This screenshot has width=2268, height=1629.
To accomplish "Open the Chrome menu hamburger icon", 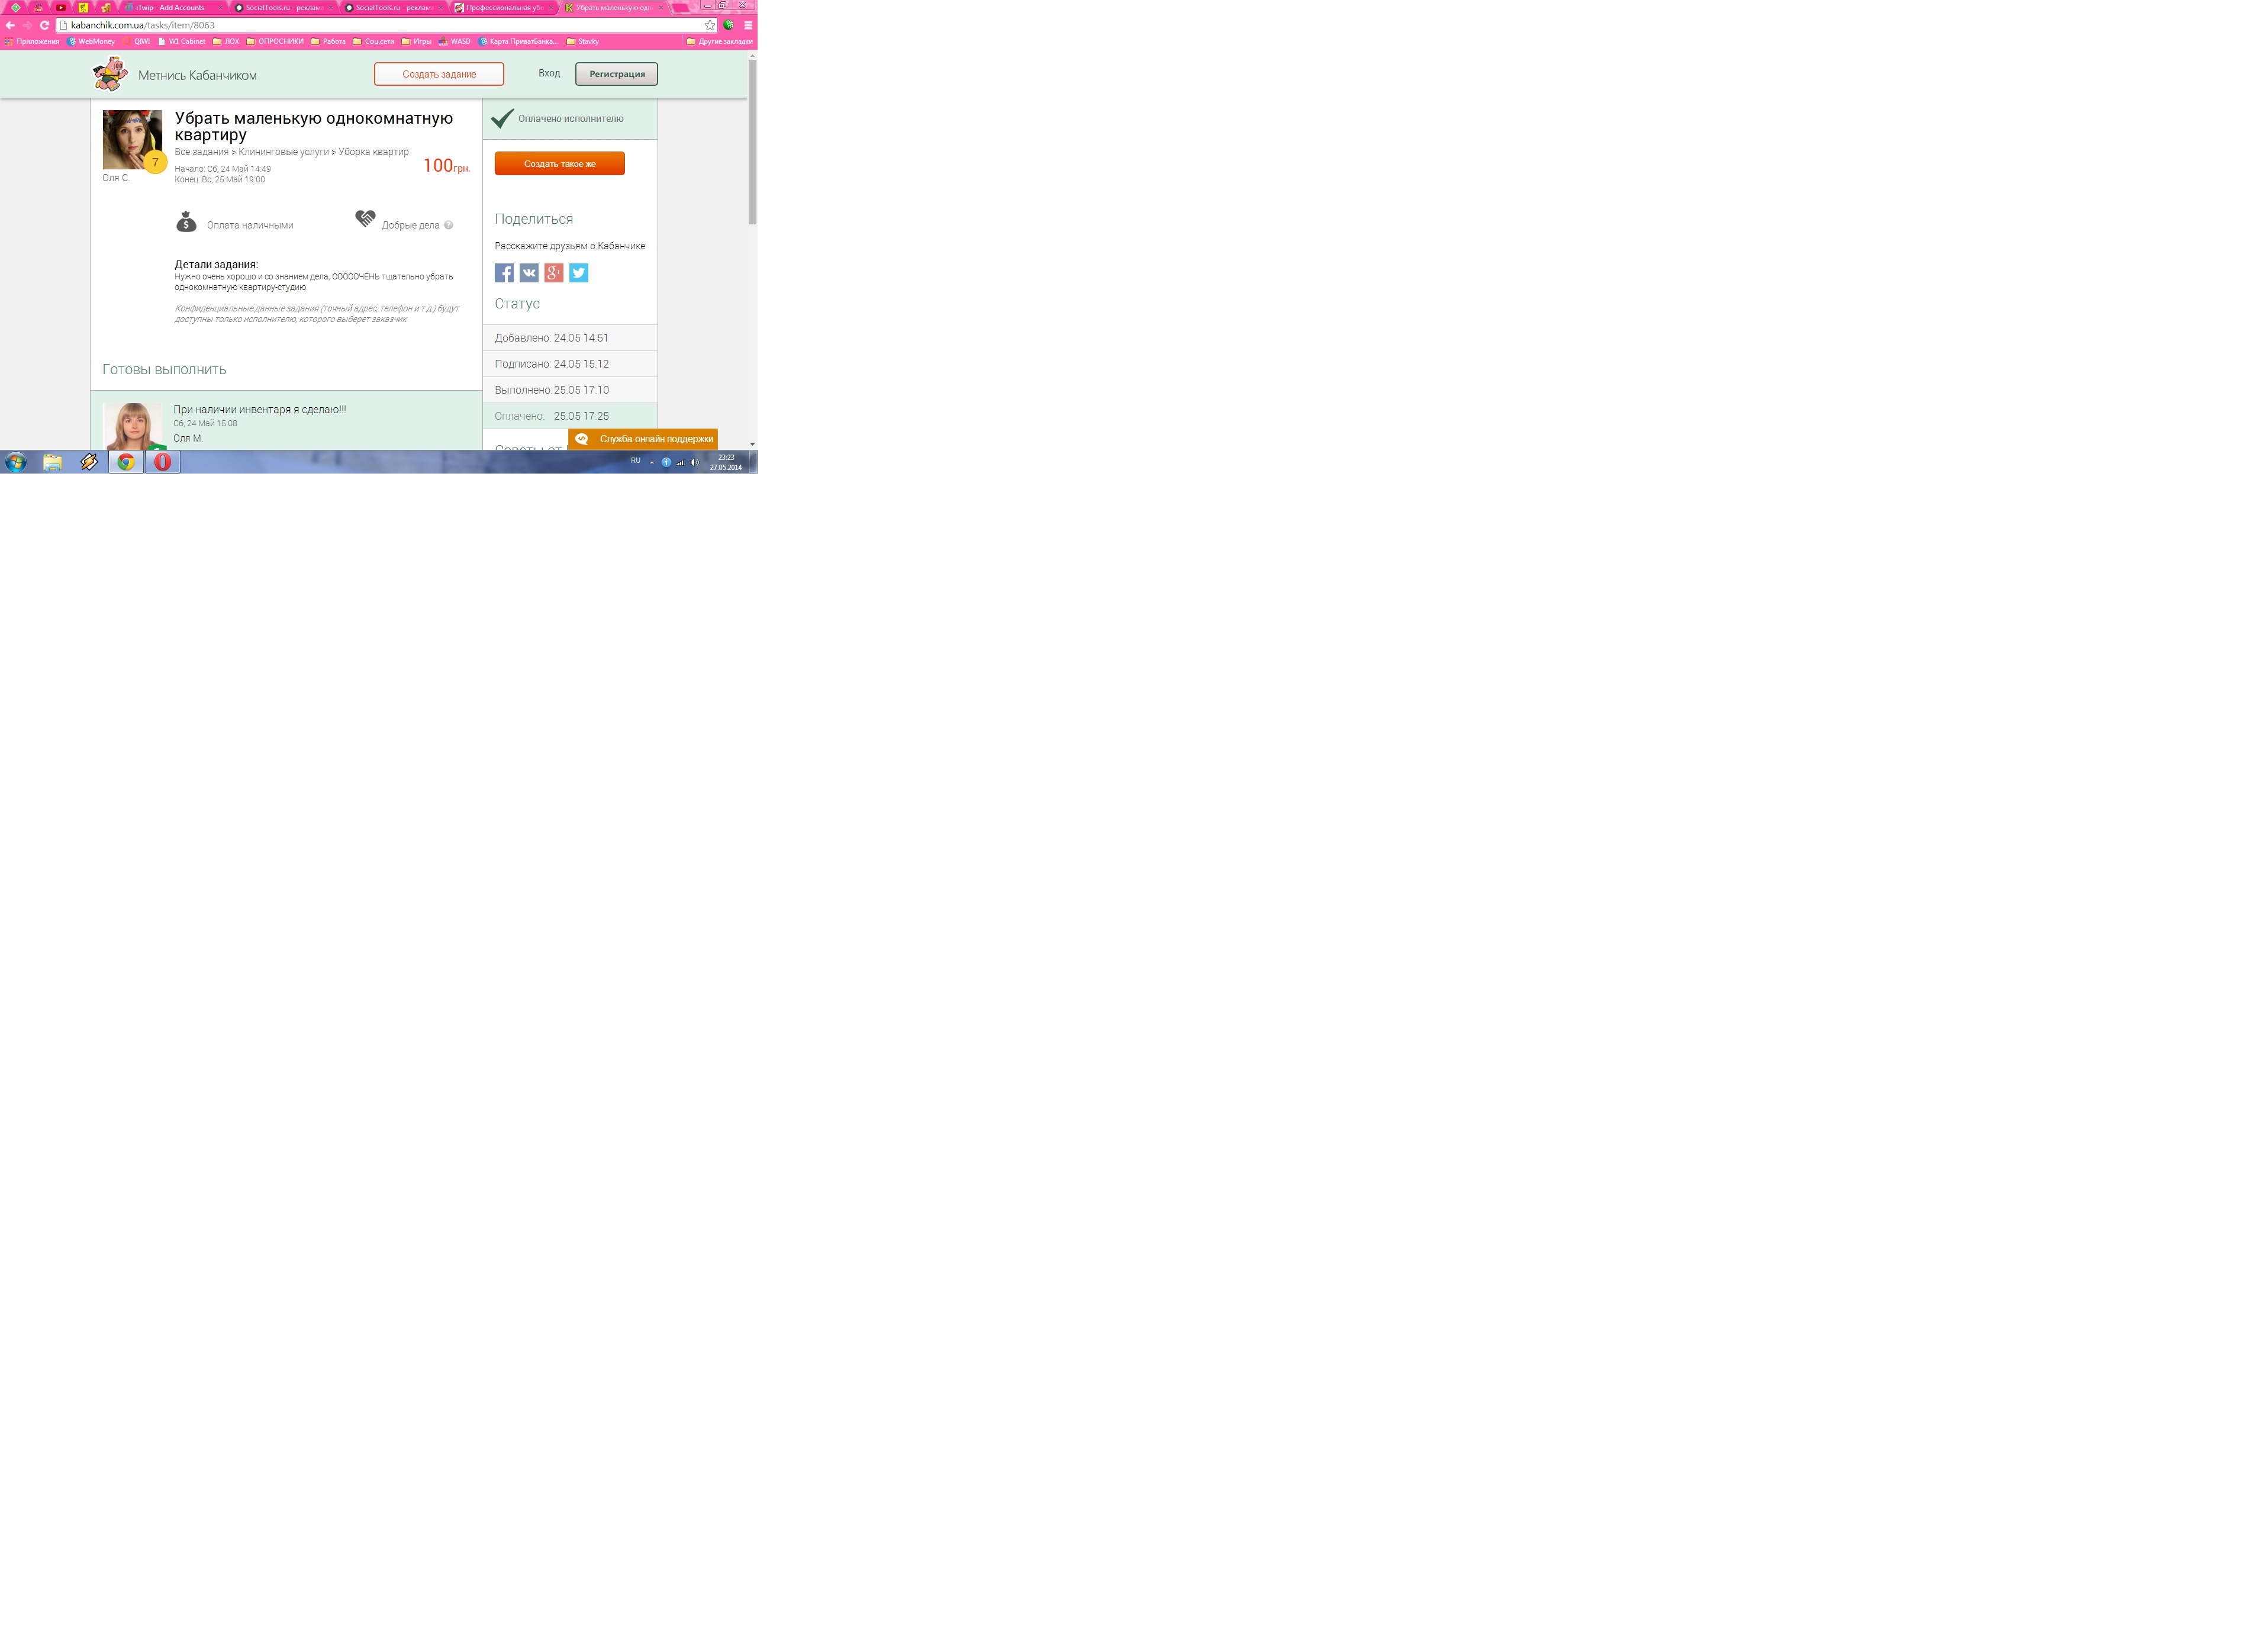I will coord(748,25).
